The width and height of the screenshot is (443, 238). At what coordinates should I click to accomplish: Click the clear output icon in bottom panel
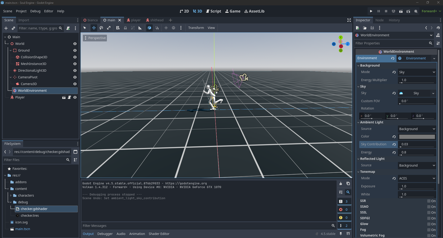(x=341, y=184)
